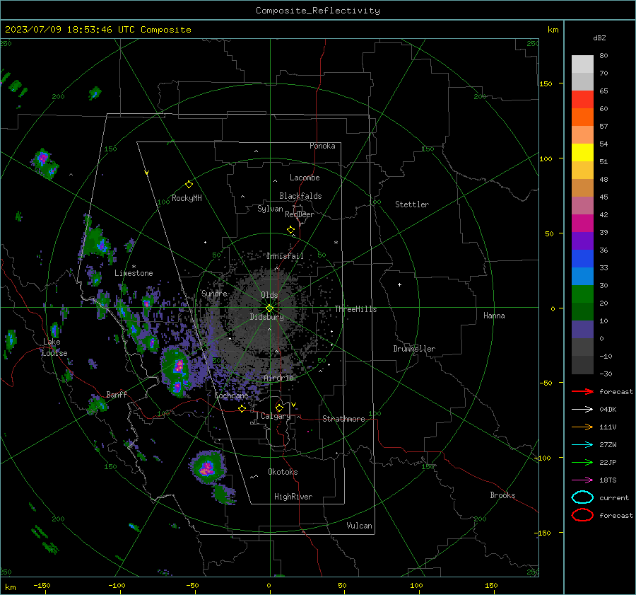Click the yellow diamond marker below RedDeer
The image size is (636, 595).
291,230
